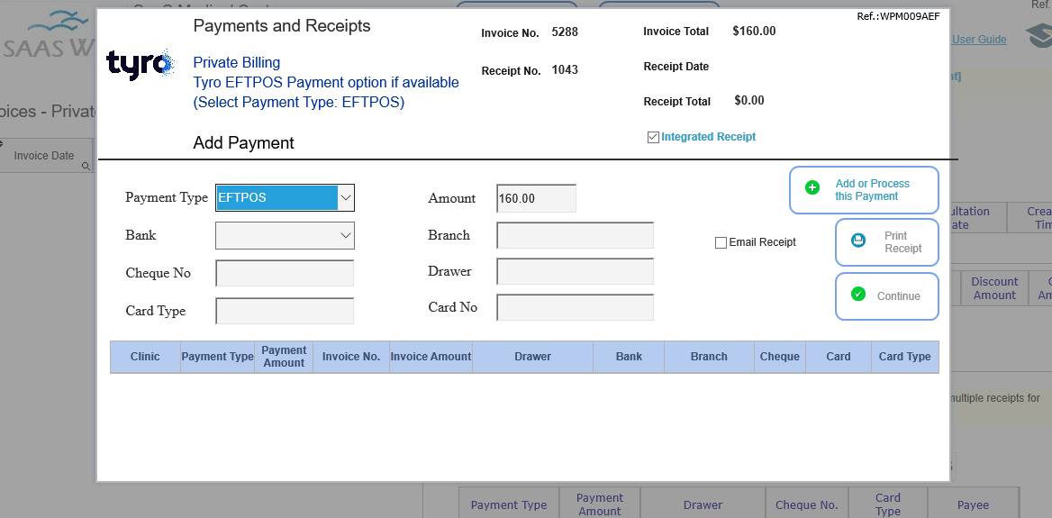Click the receipt number 1043
The height and width of the screenshot is (518, 1052).
[x=565, y=69]
